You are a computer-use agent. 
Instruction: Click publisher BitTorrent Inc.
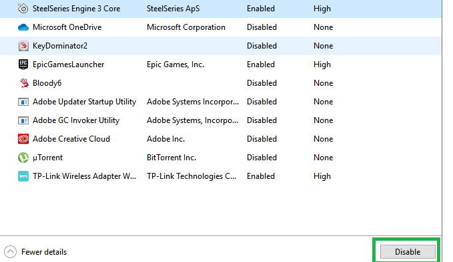click(171, 158)
